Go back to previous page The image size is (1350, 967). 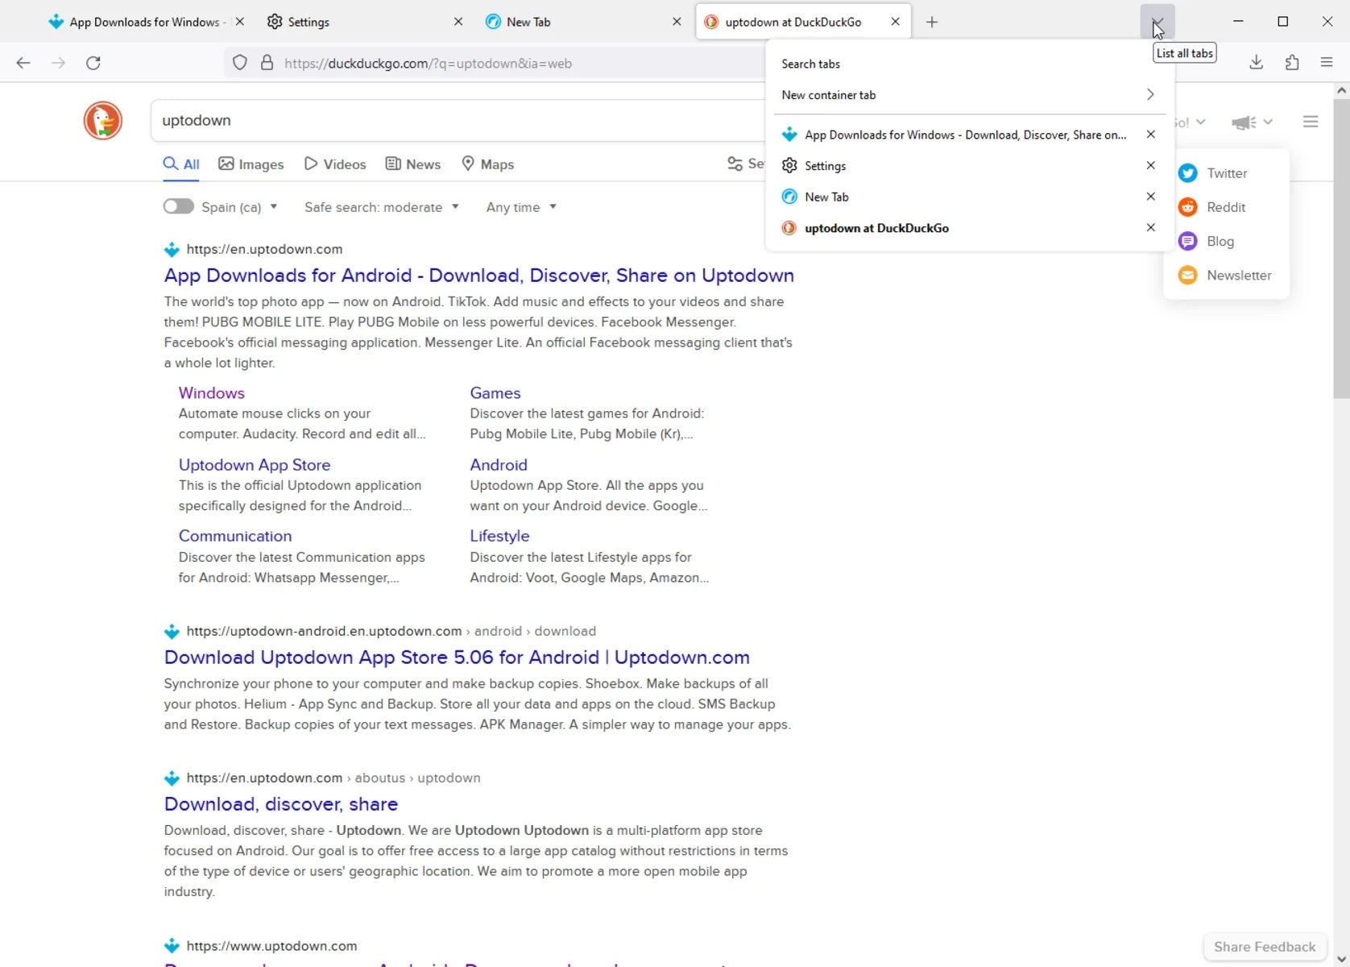23,63
